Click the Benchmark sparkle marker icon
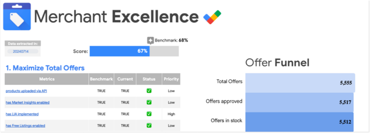Viewport: 370px width, 133px height. point(151,40)
